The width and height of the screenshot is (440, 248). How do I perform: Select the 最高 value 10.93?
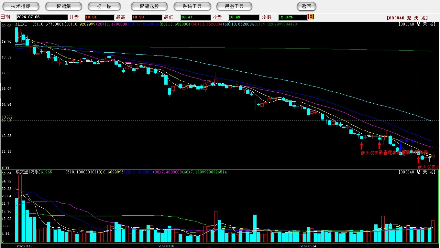click(x=147, y=17)
